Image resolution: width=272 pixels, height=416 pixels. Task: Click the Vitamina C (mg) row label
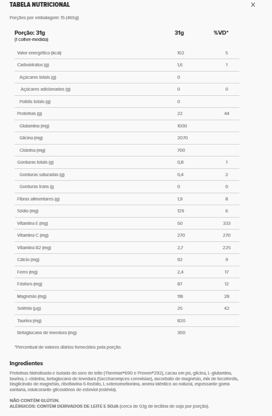pos(33,235)
